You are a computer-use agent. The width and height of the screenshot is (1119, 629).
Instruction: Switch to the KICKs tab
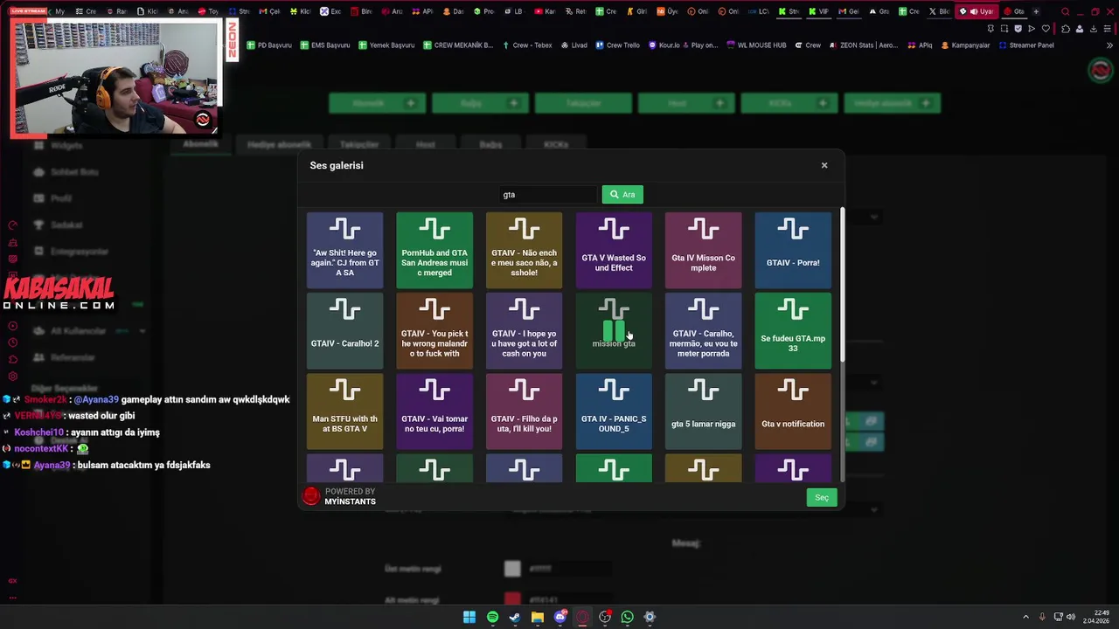click(x=556, y=145)
